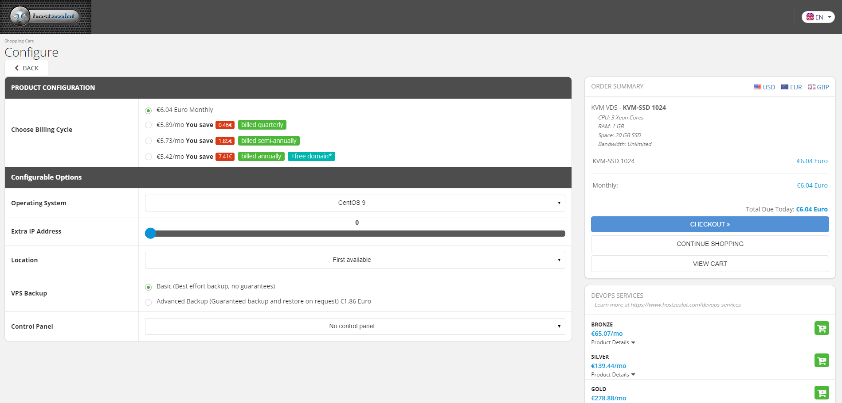Click the CONTINUE SHOPPING button
The height and width of the screenshot is (403, 842).
tap(710, 244)
